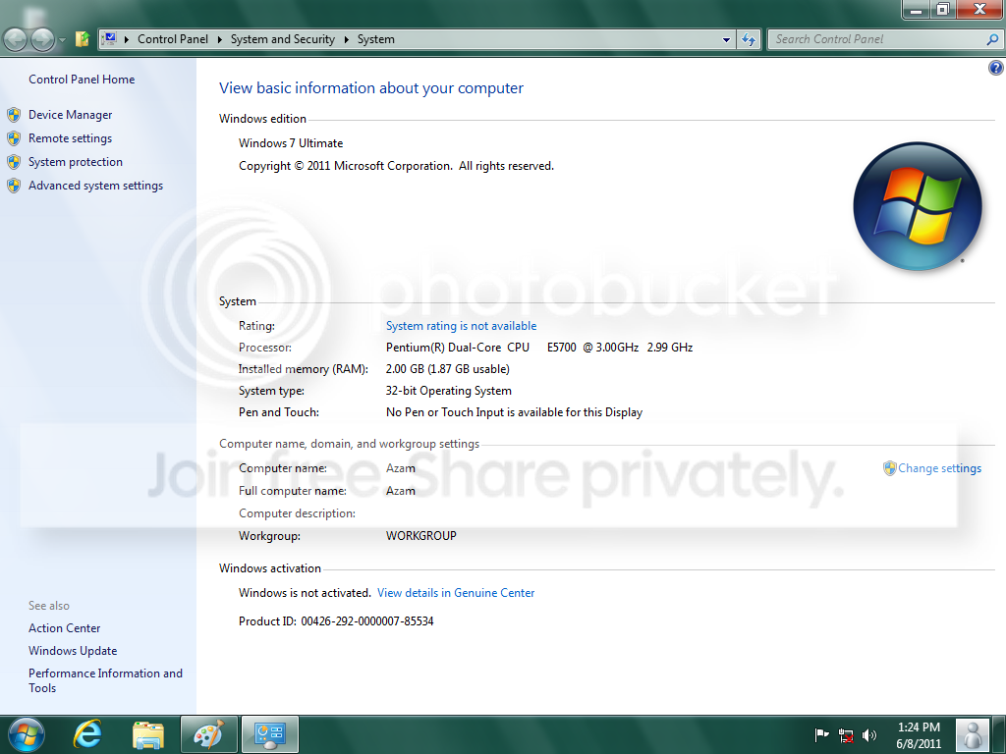The width and height of the screenshot is (1006, 754).
Task: Open the address bar history dropdown
Action: coord(726,39)
